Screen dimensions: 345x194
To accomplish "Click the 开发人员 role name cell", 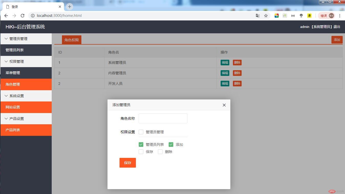I will (x=160, y=84).
